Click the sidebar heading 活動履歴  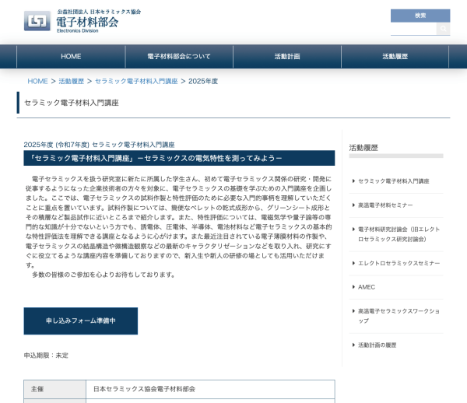(x=363, y=148)
